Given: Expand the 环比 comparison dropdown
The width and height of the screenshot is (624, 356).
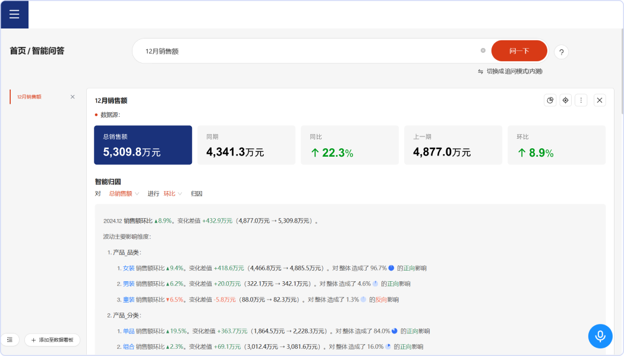Looking at the screenshot, I should click(173, 193).
